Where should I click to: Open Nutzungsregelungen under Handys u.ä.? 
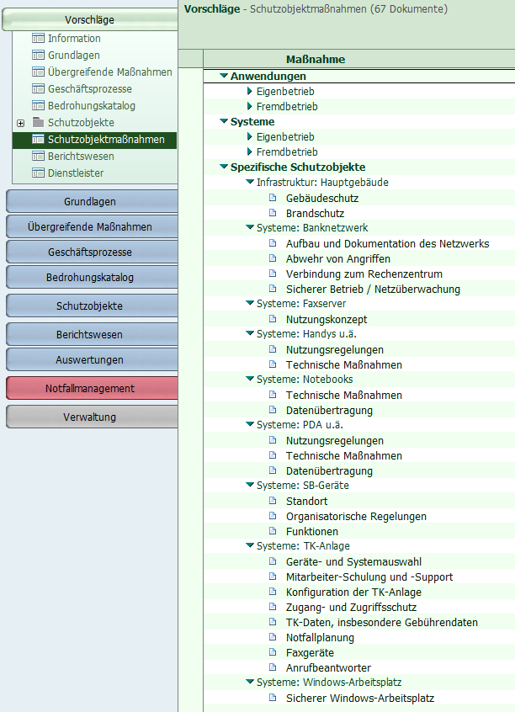pyautogui.click(x=335, y=349)
